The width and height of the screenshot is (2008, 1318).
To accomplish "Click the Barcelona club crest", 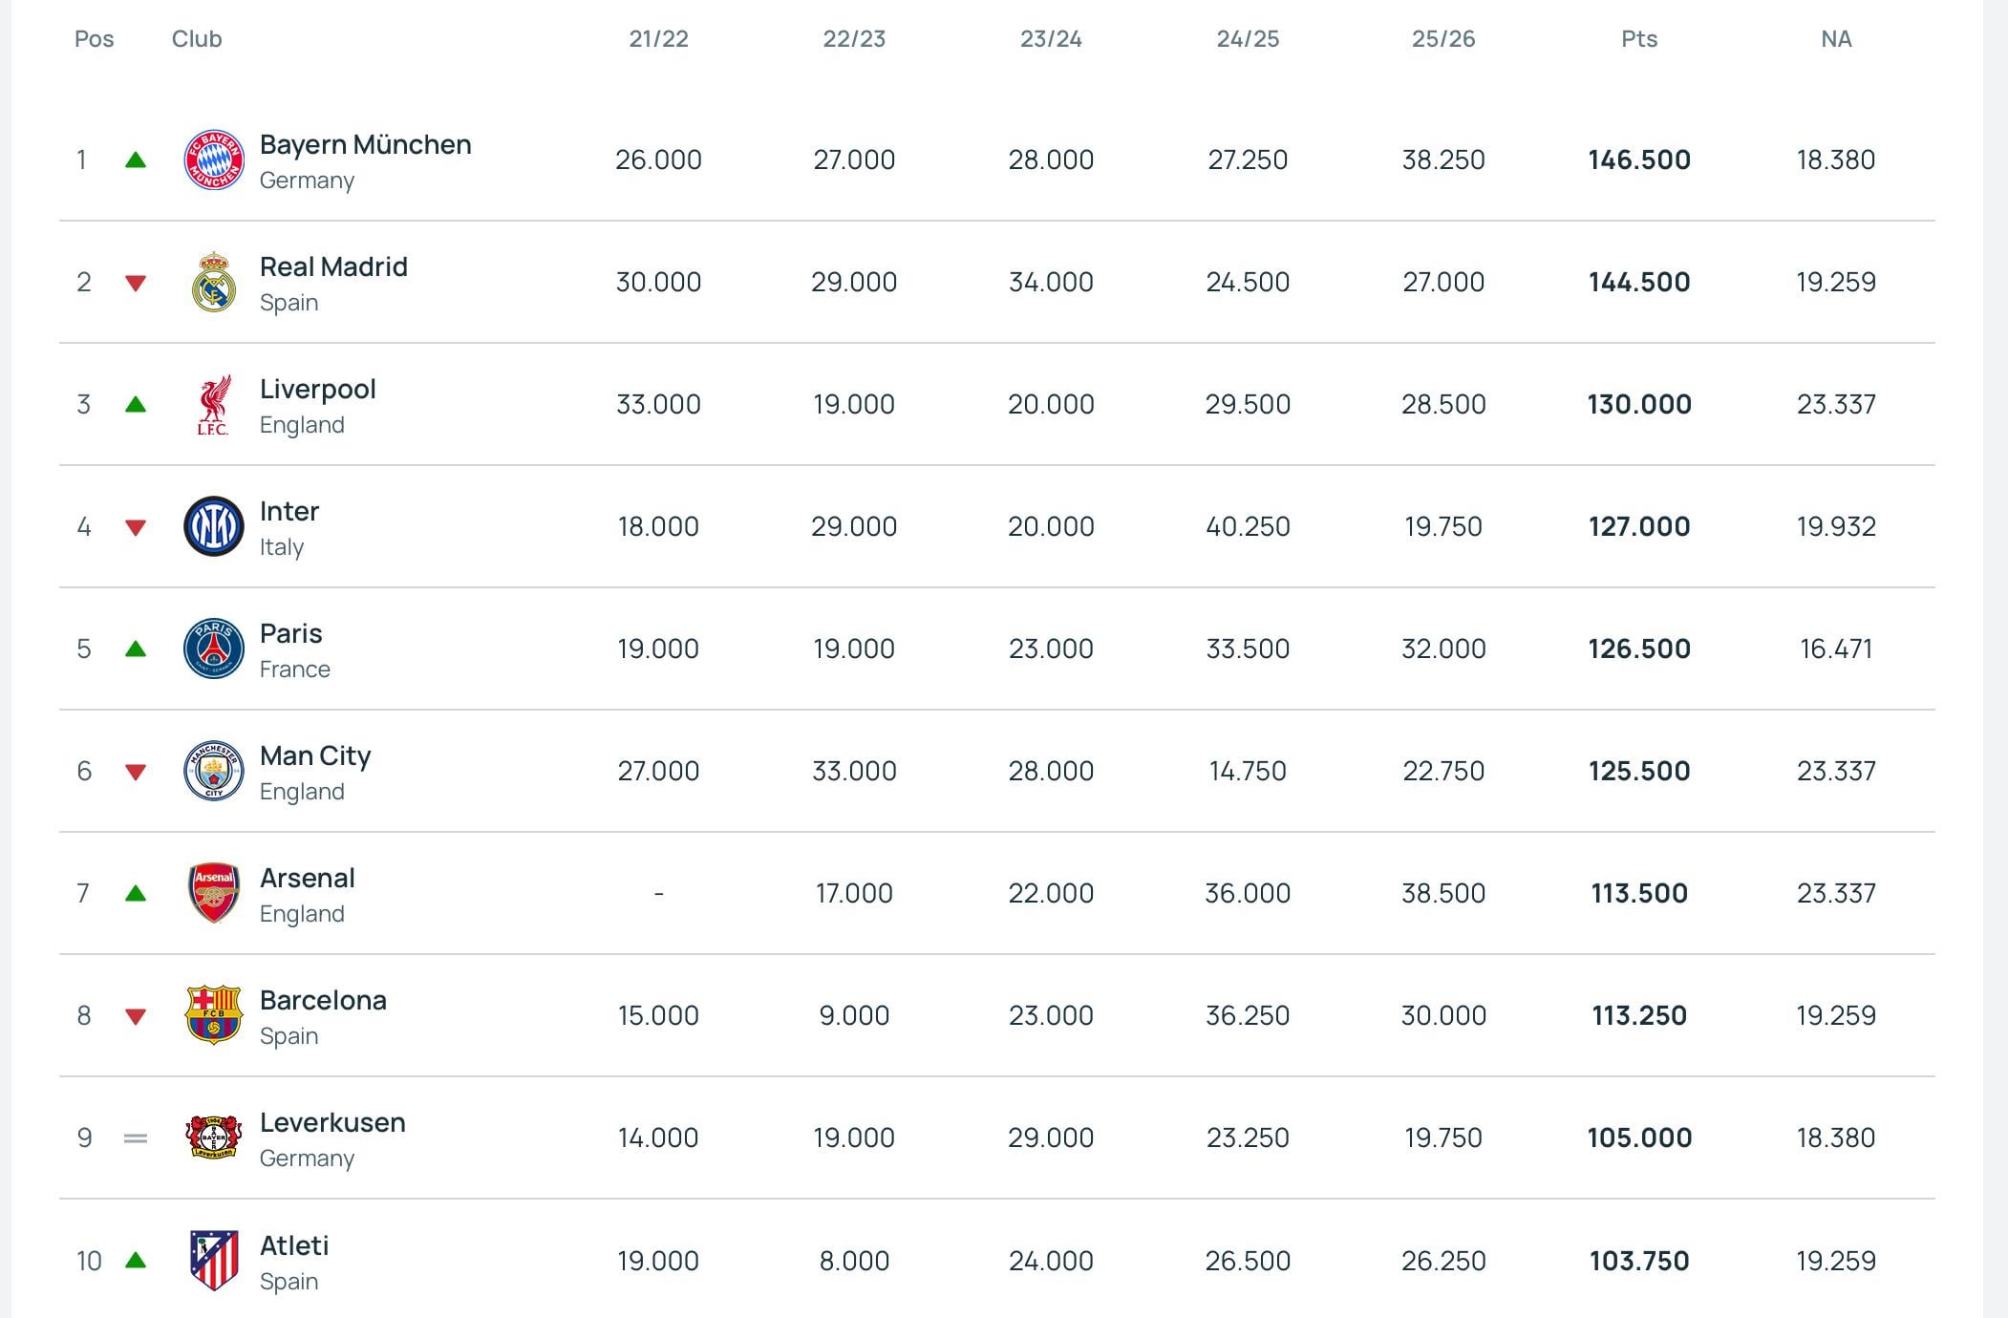I will click(213, 1015).
